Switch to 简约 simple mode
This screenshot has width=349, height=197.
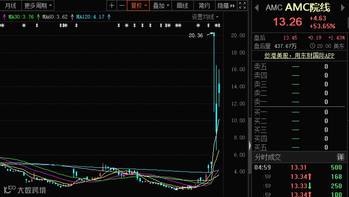pos(204,6)
